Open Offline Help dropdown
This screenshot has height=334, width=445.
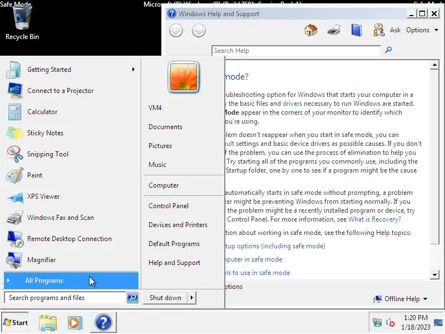tap(401, 299)
